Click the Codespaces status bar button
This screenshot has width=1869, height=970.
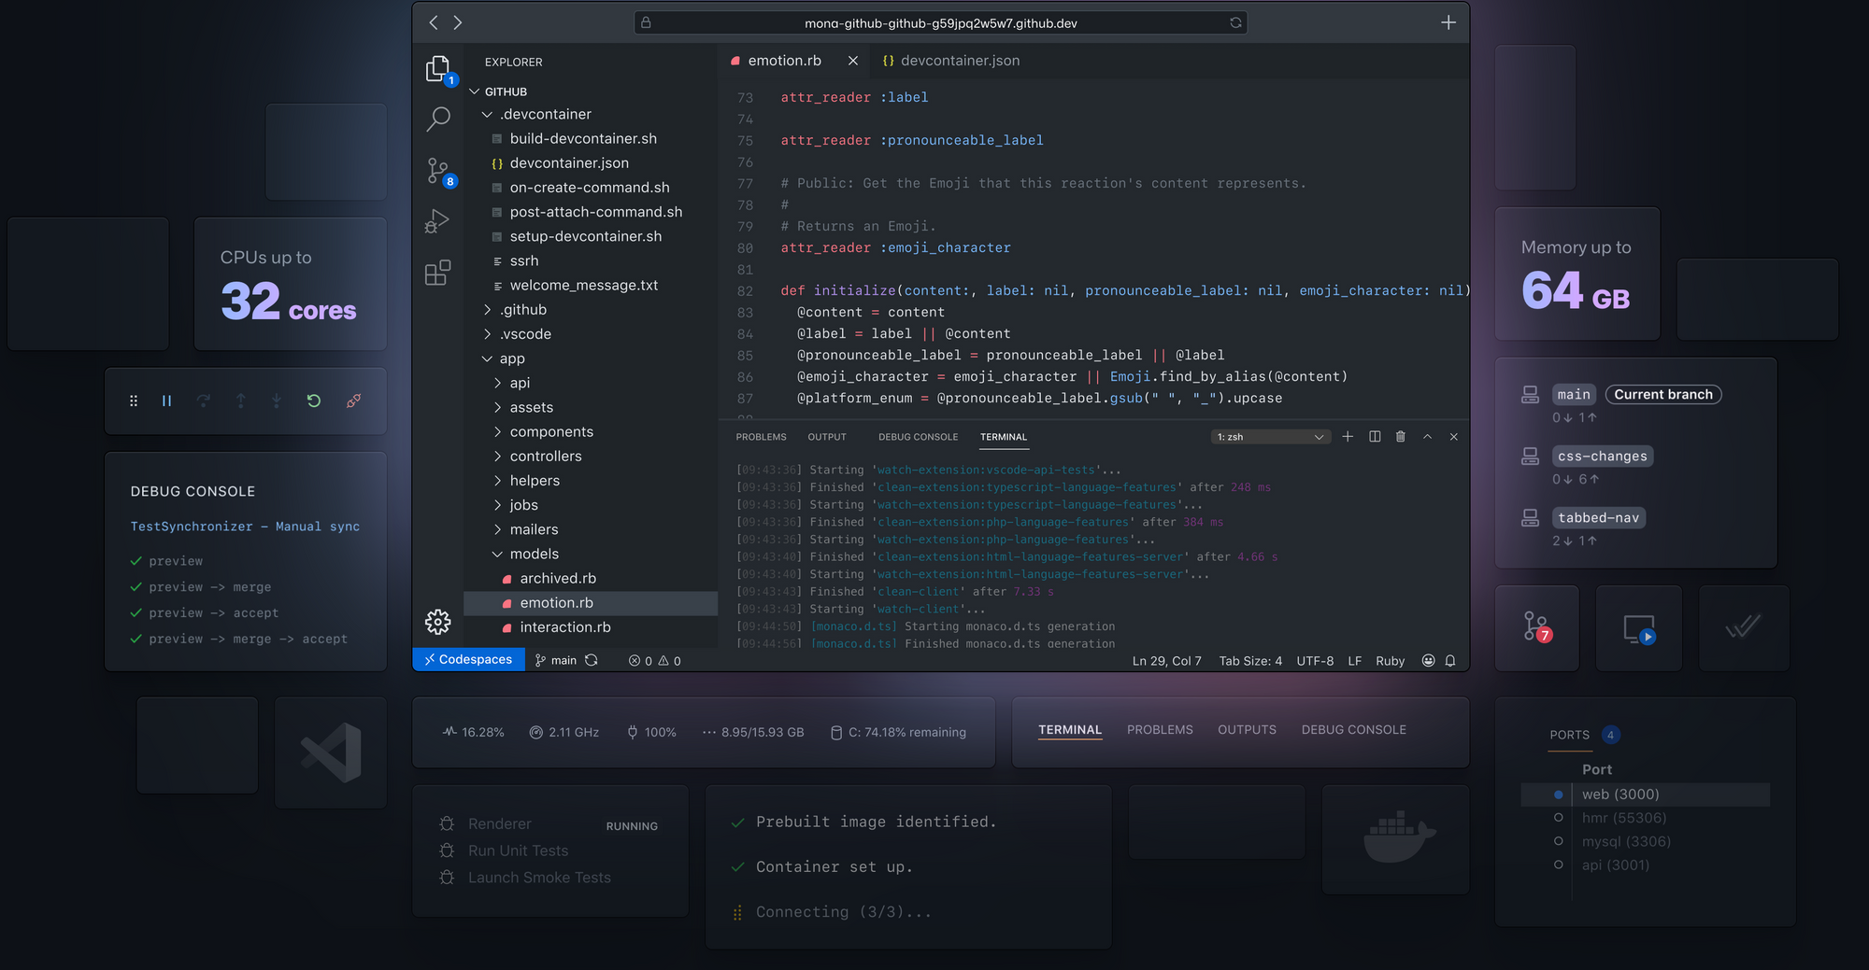coord(468,660)
